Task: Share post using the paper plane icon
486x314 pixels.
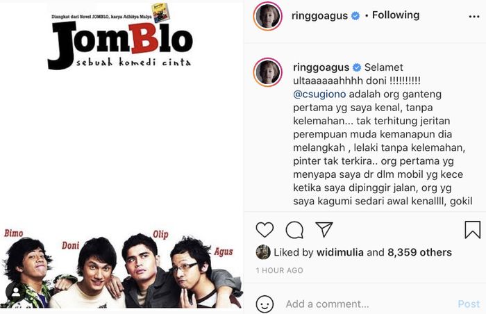Action: point(324,230)
